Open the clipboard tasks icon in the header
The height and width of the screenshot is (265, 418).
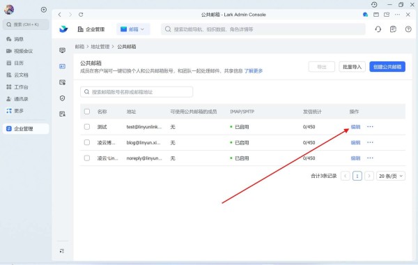[393, 29]
